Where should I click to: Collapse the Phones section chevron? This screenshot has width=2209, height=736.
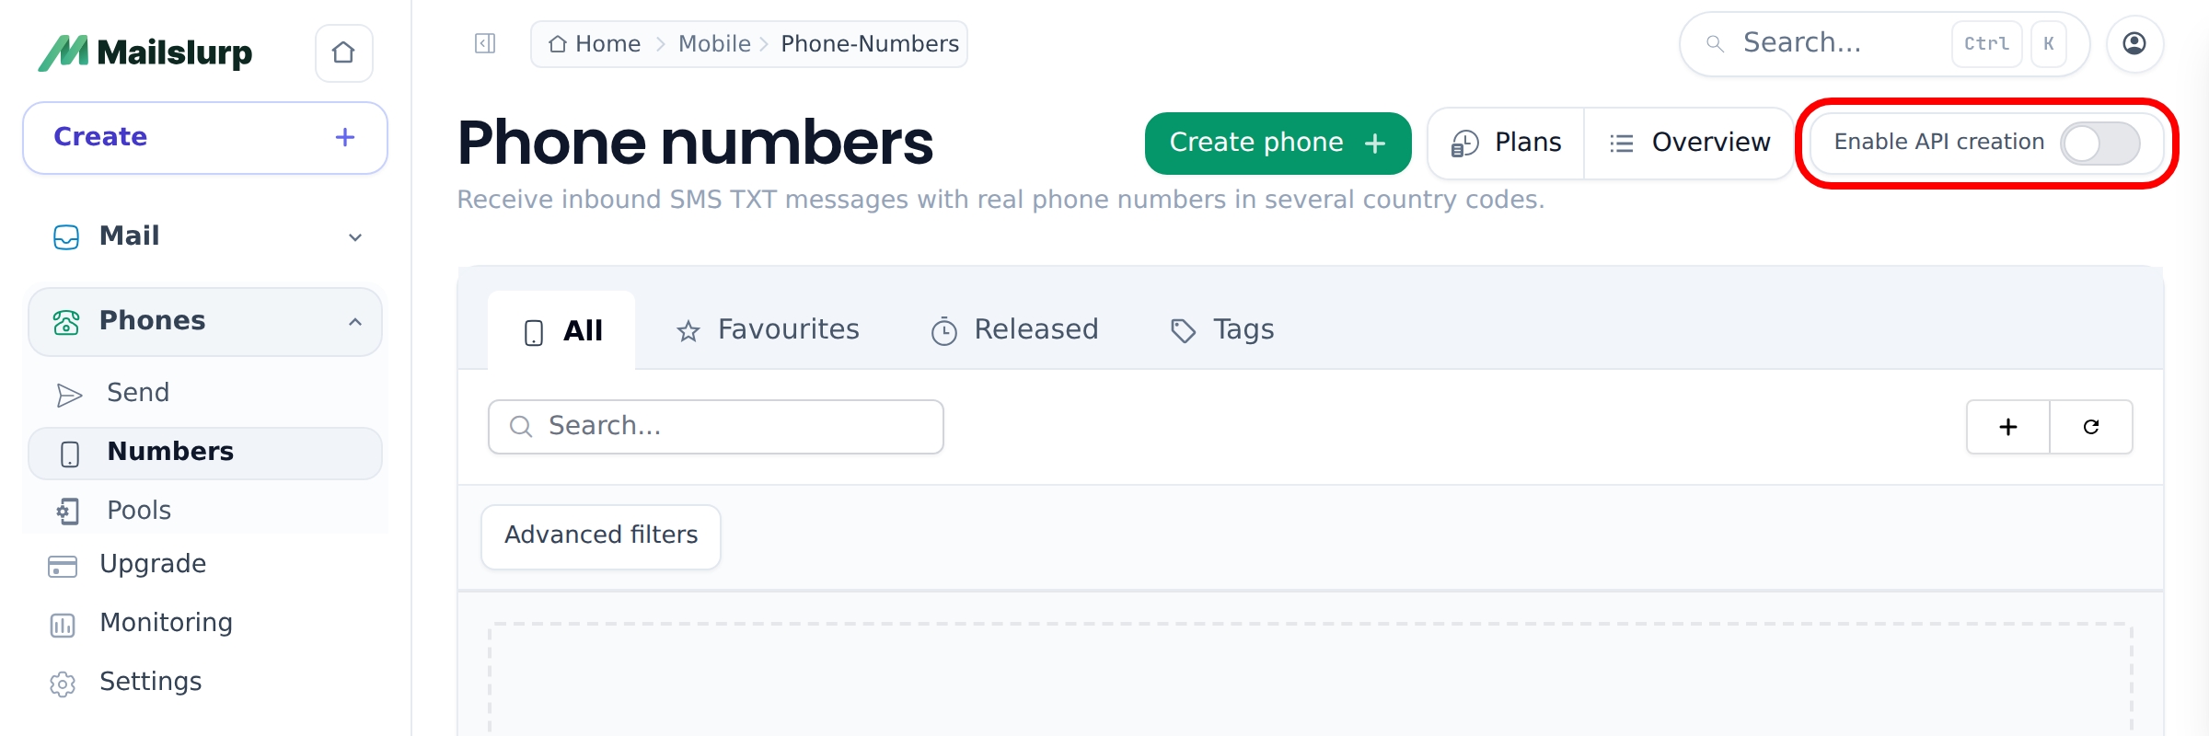[x=355, y=322]
